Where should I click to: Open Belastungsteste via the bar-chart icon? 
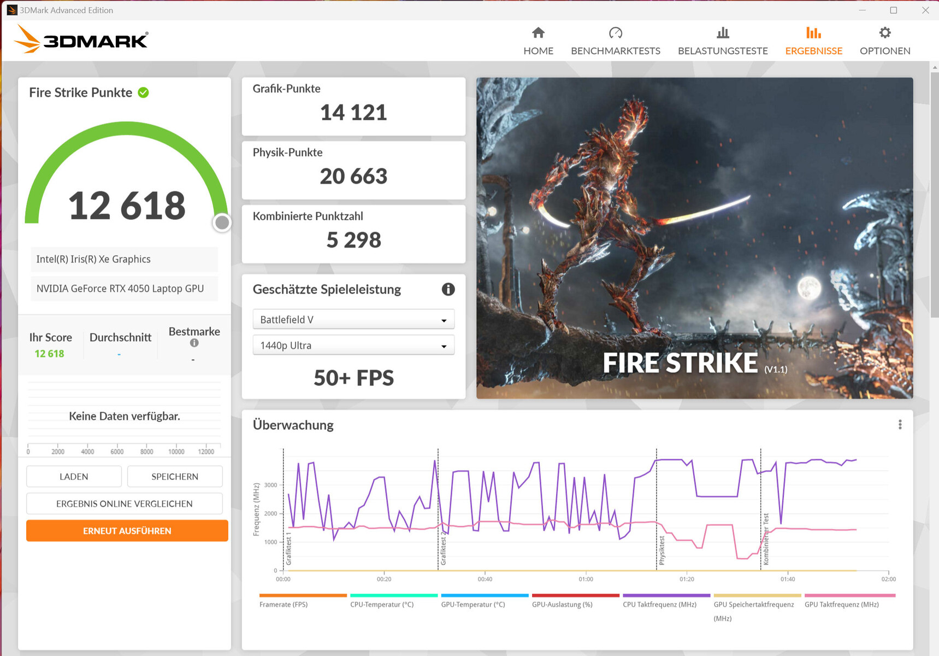722,33
